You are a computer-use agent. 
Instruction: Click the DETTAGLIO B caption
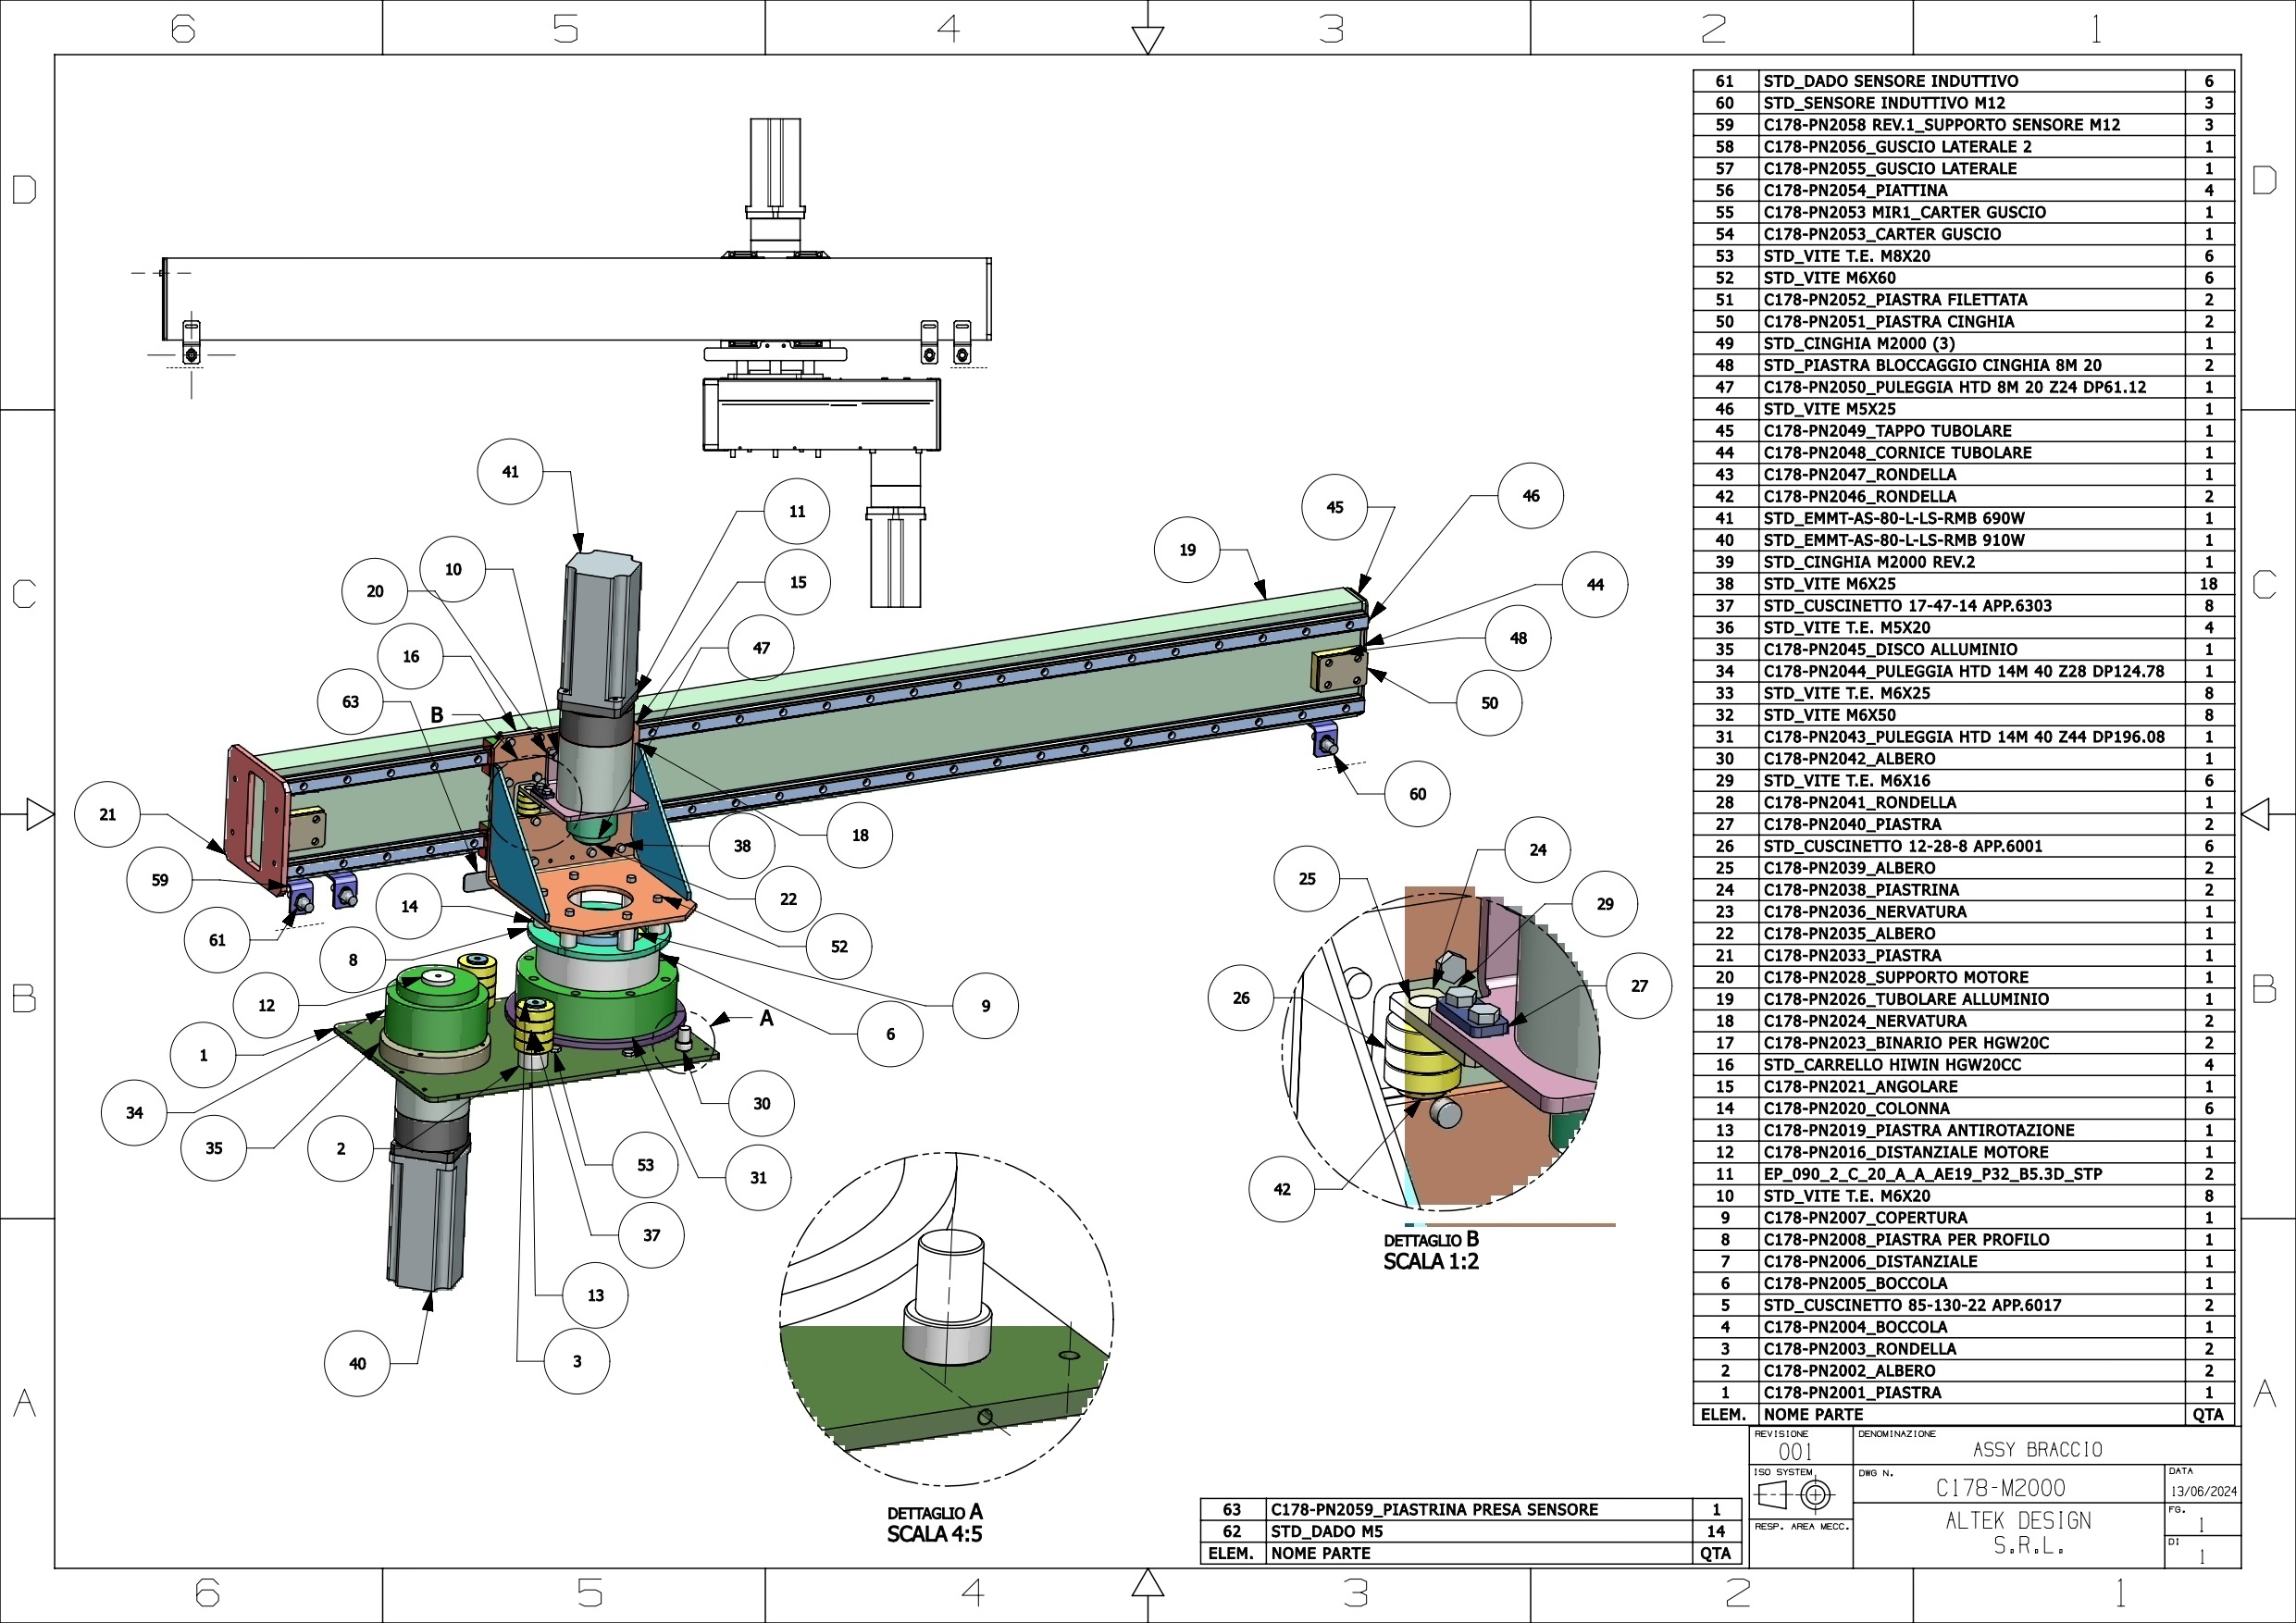[x=1431, y=1239]
